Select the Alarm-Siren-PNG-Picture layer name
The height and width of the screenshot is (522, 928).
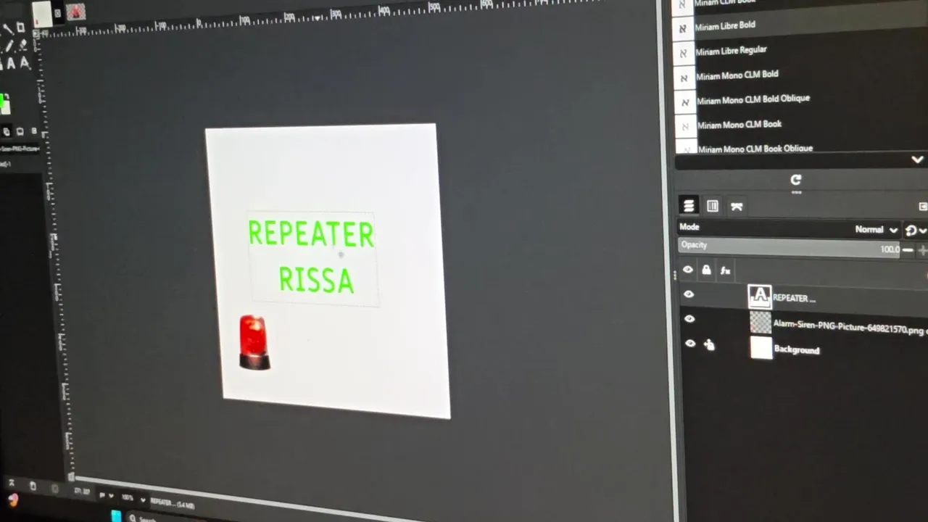pos(850,327)
